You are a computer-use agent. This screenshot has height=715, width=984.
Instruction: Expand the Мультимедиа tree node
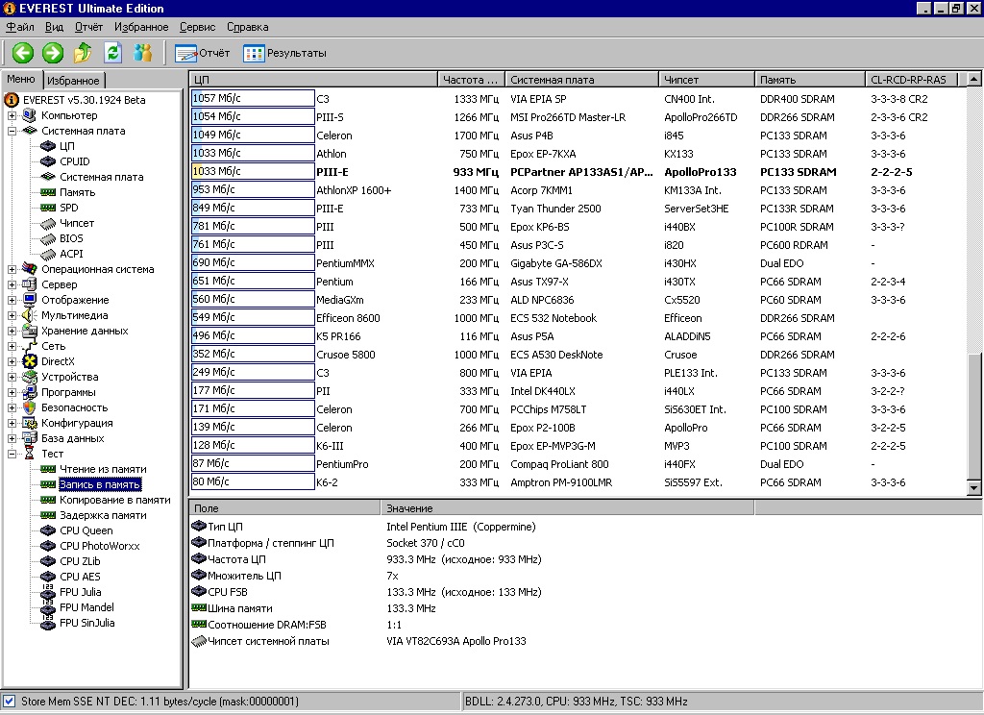[12, 315]
